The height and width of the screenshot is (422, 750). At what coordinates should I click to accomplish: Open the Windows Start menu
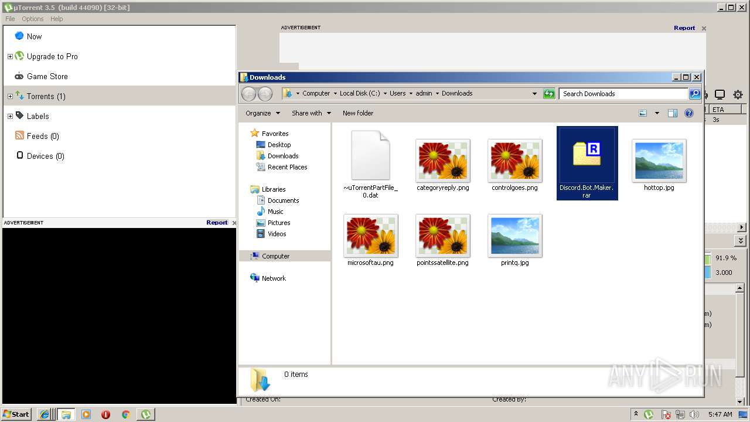pyautogui.click(x=16, y=414)
